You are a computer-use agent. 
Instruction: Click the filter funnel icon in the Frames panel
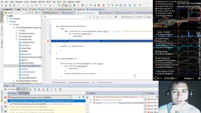(84, 97)
